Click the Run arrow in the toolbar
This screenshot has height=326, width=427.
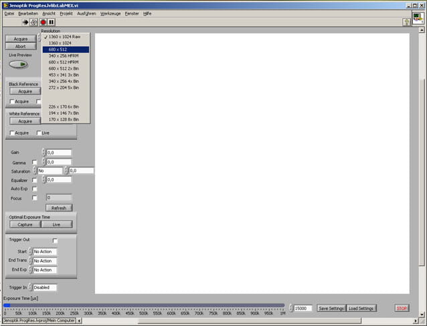pos(25,22)
